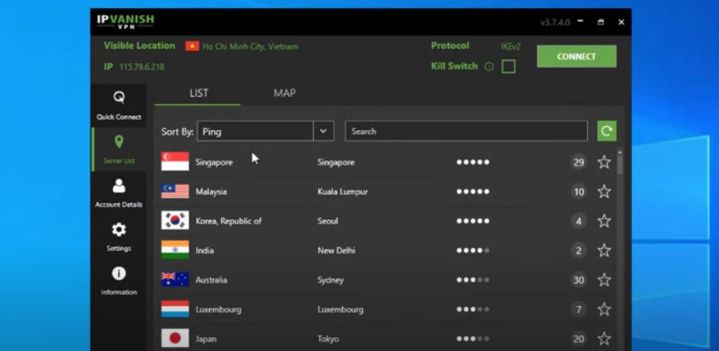Click the IPVanish VPN logo
719x351 pixels.
point(125,22)
